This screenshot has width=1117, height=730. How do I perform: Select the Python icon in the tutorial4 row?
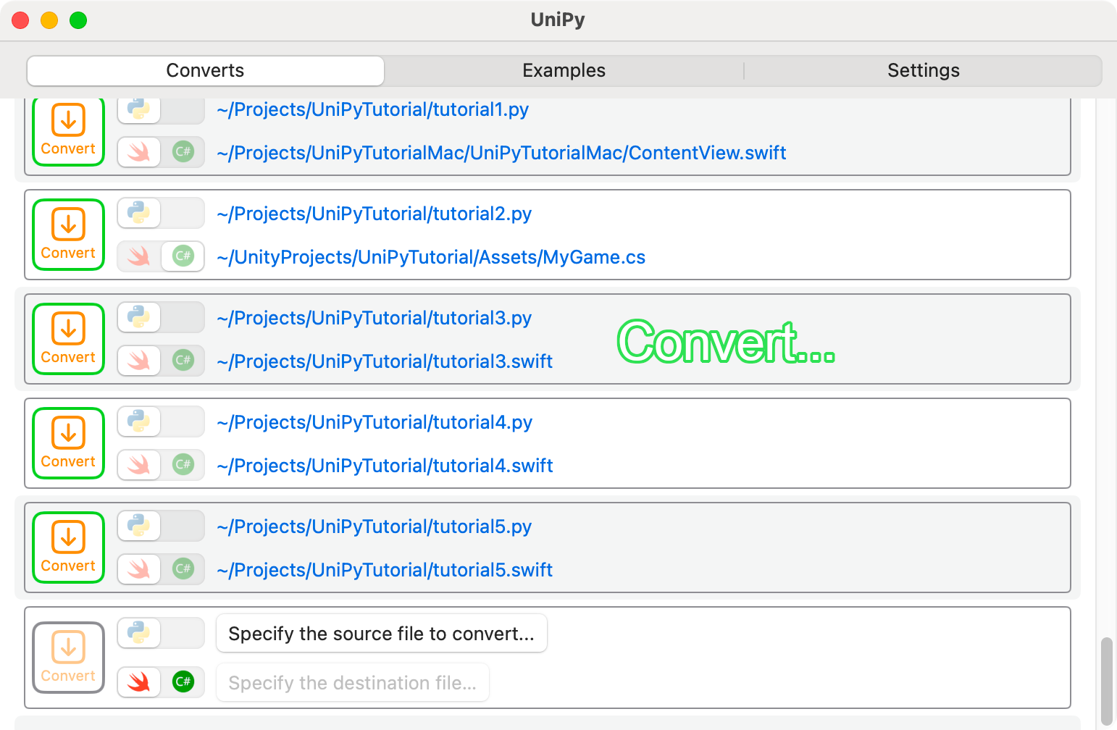[x=138, y=421]
